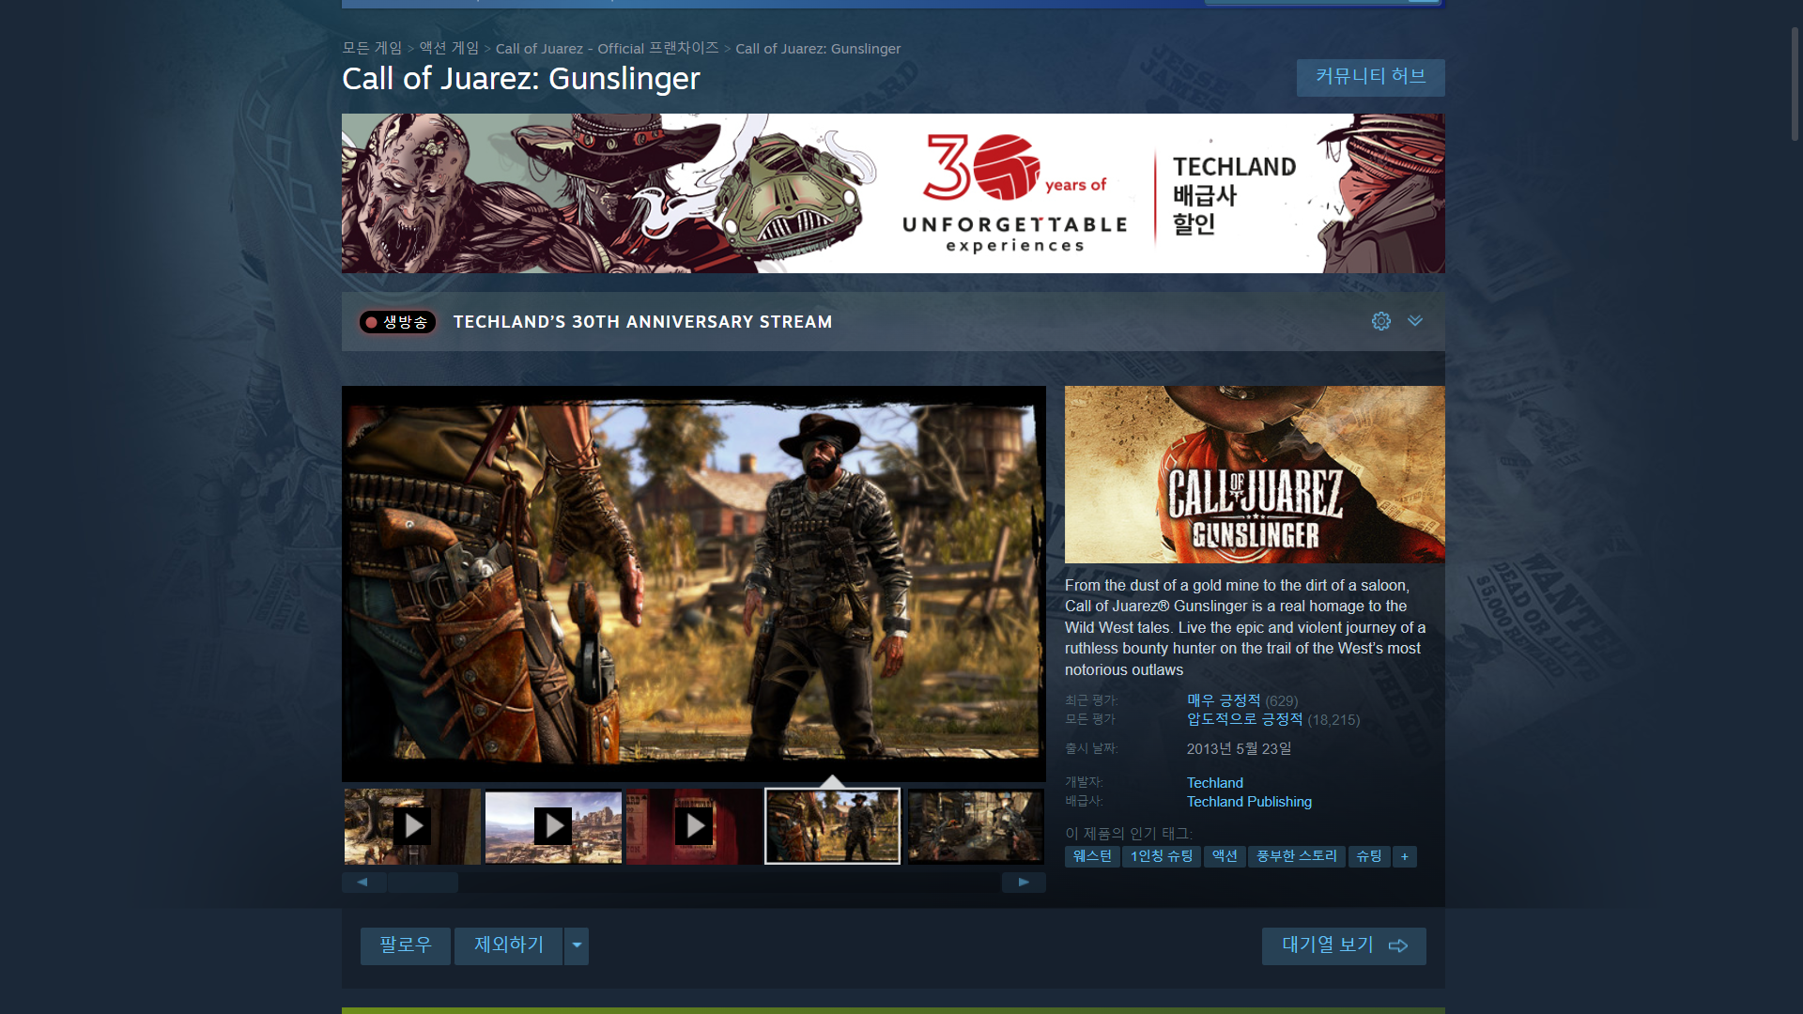Toggle 팔로우 for this game
Image resolution: width=1803 pixels, height=1014 pixels.
coord(405,945)
